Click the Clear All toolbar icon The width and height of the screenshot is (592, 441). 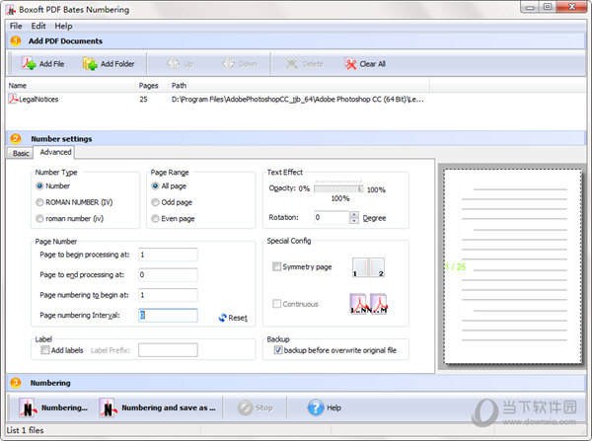click(350, 64)
